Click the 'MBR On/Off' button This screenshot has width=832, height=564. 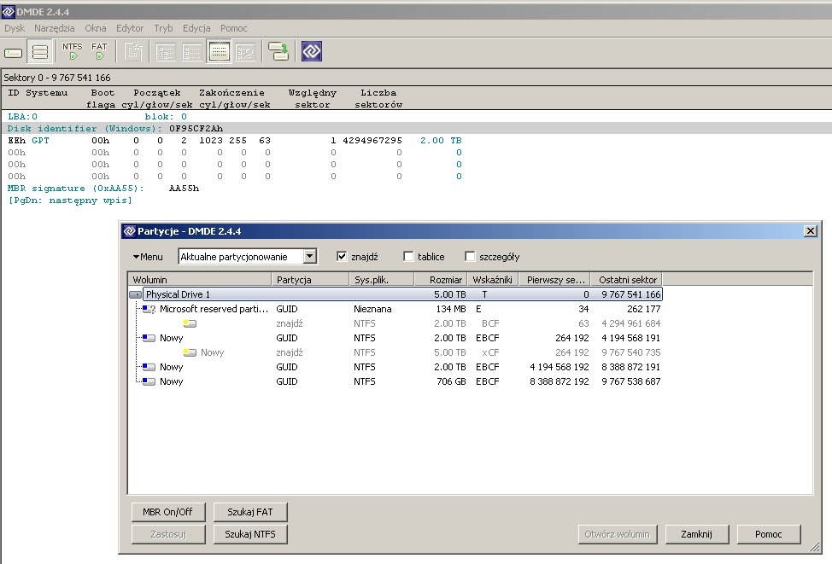click(x=167, y=512)
